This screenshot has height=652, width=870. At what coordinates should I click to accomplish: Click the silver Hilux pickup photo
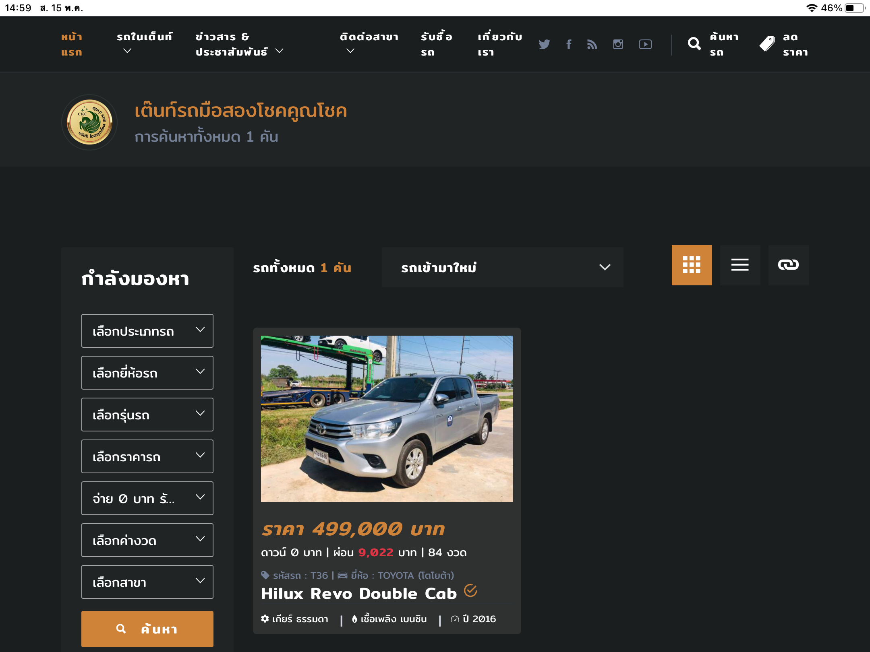tap(387, 419)
